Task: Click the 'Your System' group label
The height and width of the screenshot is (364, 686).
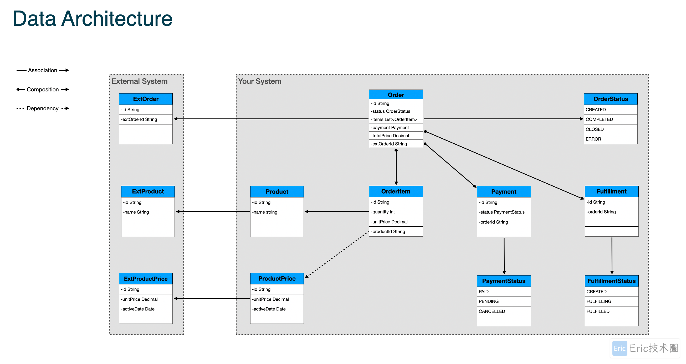Action: click(x=260, y=81)
